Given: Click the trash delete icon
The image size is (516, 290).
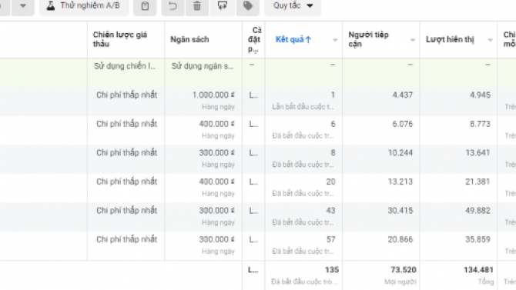Looking at the screenshot, I should [197, 6].
